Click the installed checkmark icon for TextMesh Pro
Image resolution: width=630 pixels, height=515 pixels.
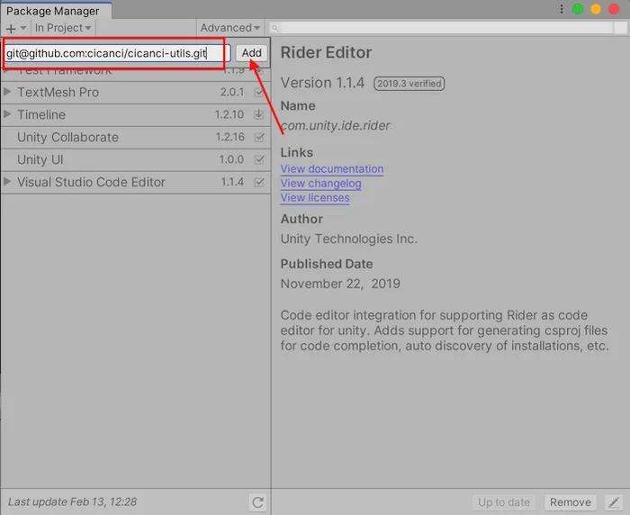259,93
